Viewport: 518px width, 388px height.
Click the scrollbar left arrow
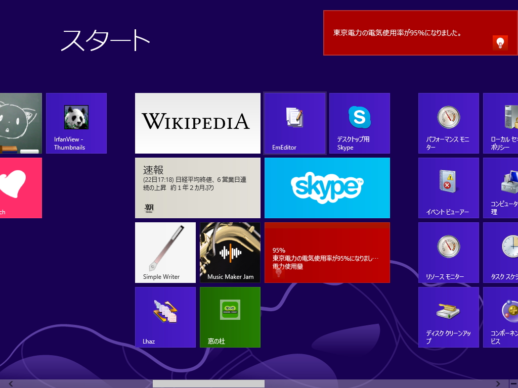coord(11,384)
